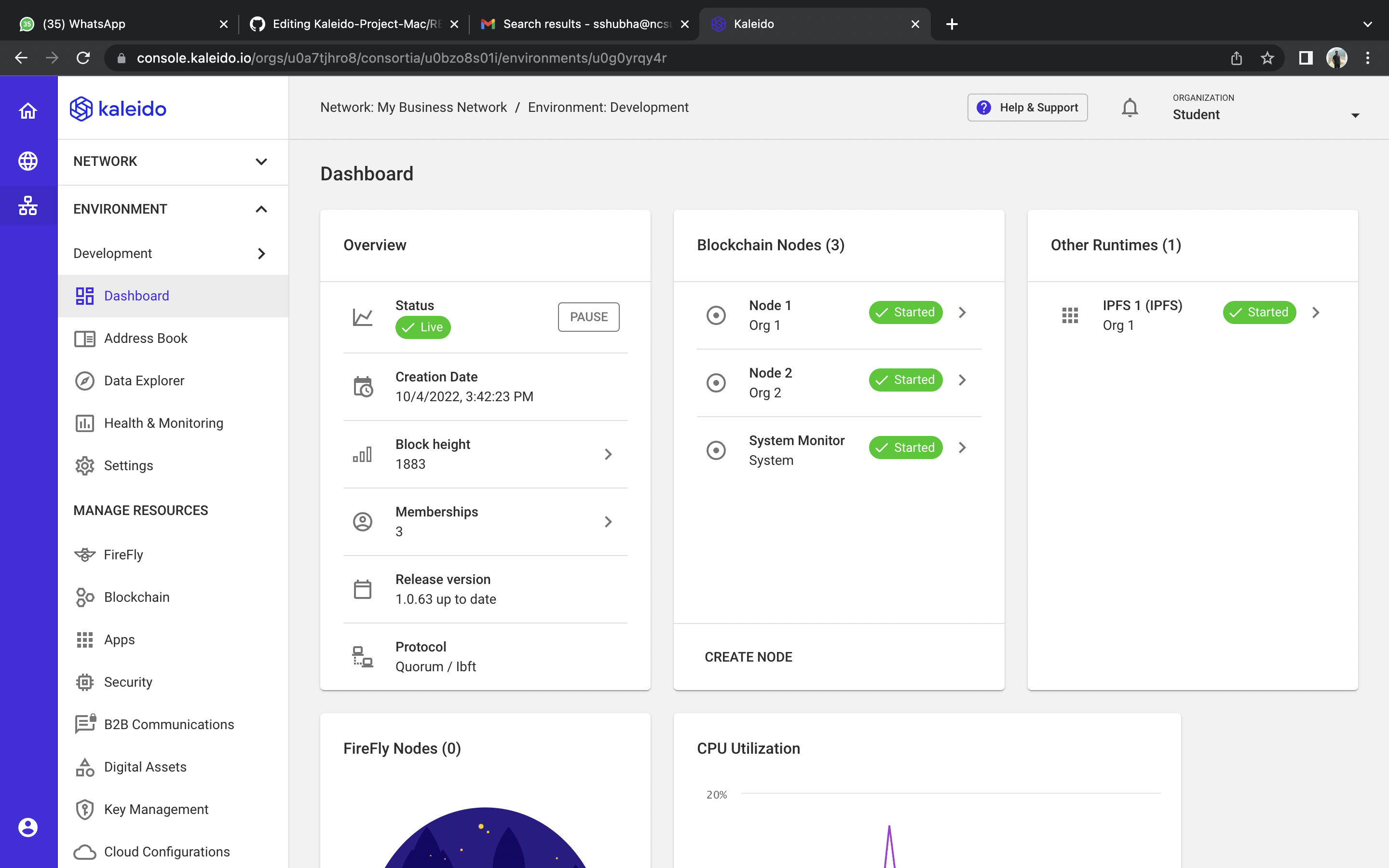The image size is (1389, 868).
Task: Open Memberships details arrow
Action: (608, 522)
